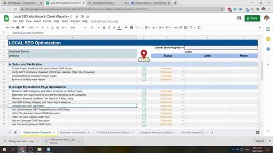The image size is (273, 153).
Task: Open the Last edit was 1 hour ago link
Action: pos(105,21)
